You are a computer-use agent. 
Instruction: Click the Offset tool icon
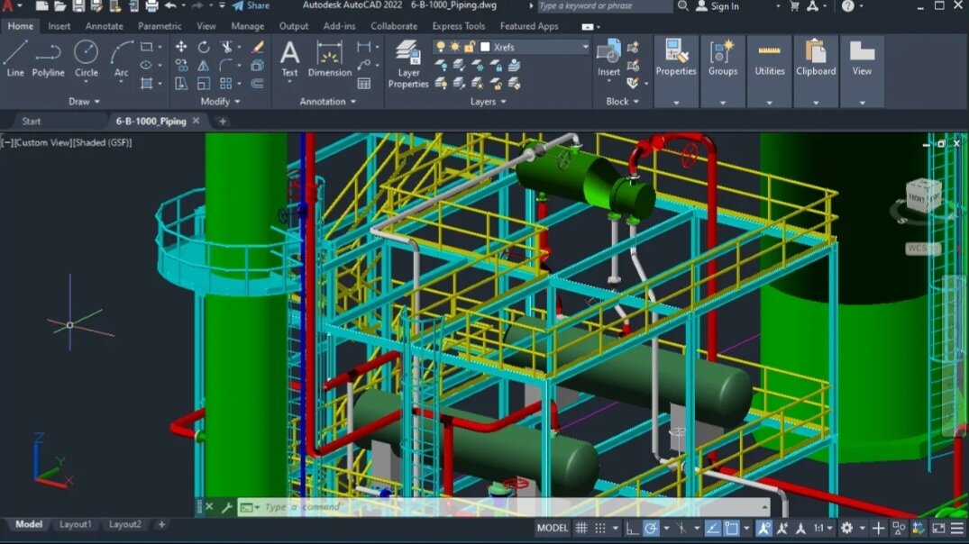(x=258, y=84)
